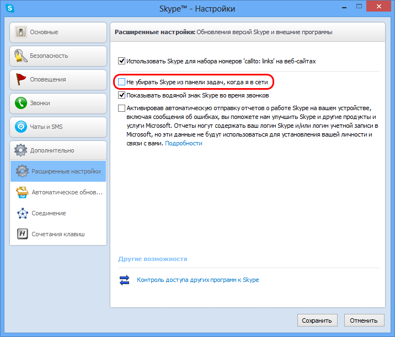Collapse the Дополнительно section
The width and height of the screenshot is (395, 337).
click(x=58, y=150)
